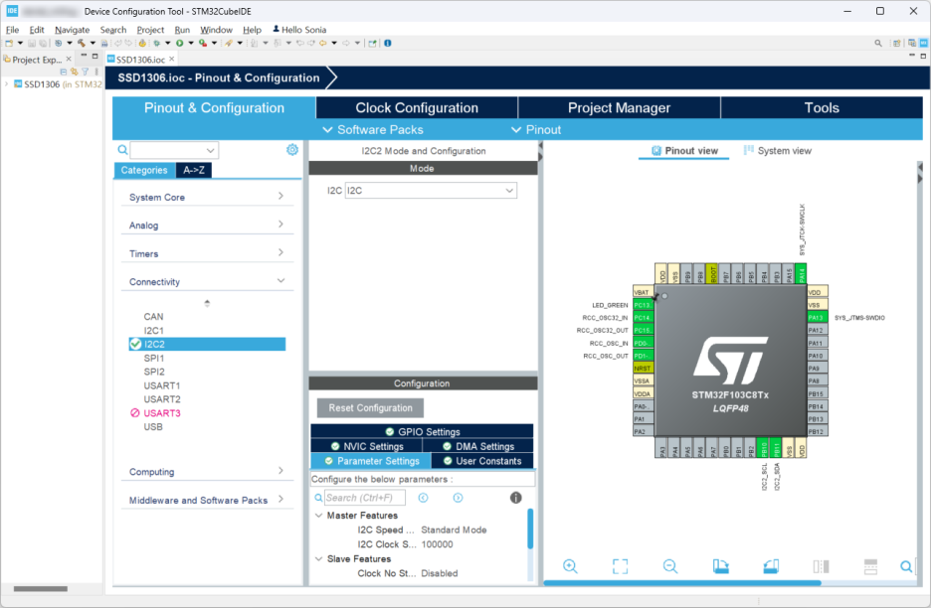Click the Link with Editor icon

[x=75, y=72]
